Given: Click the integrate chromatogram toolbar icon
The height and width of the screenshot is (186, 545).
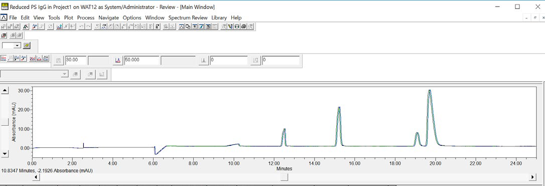Looking at the screenshot, I should tap(59, 27).
